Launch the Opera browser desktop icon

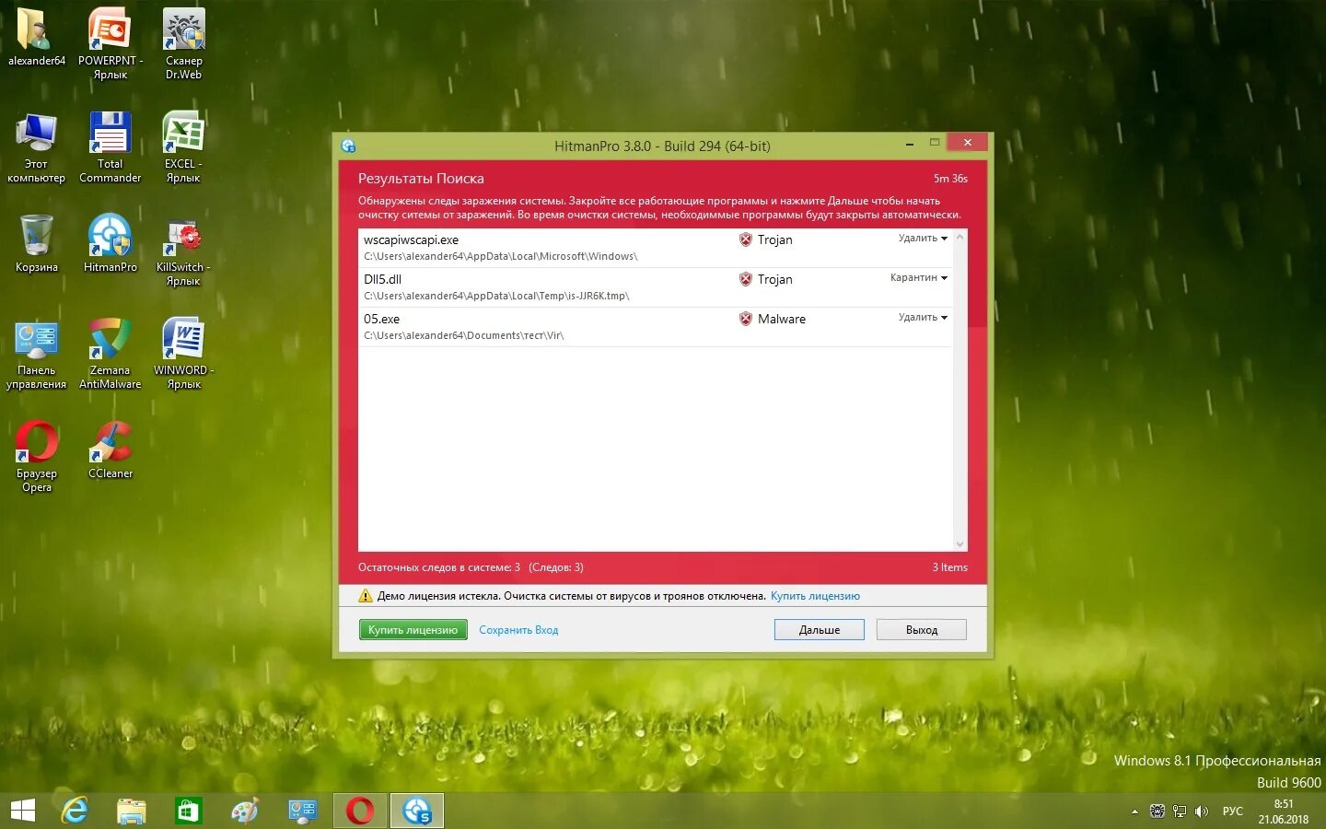tap(36, 442)
